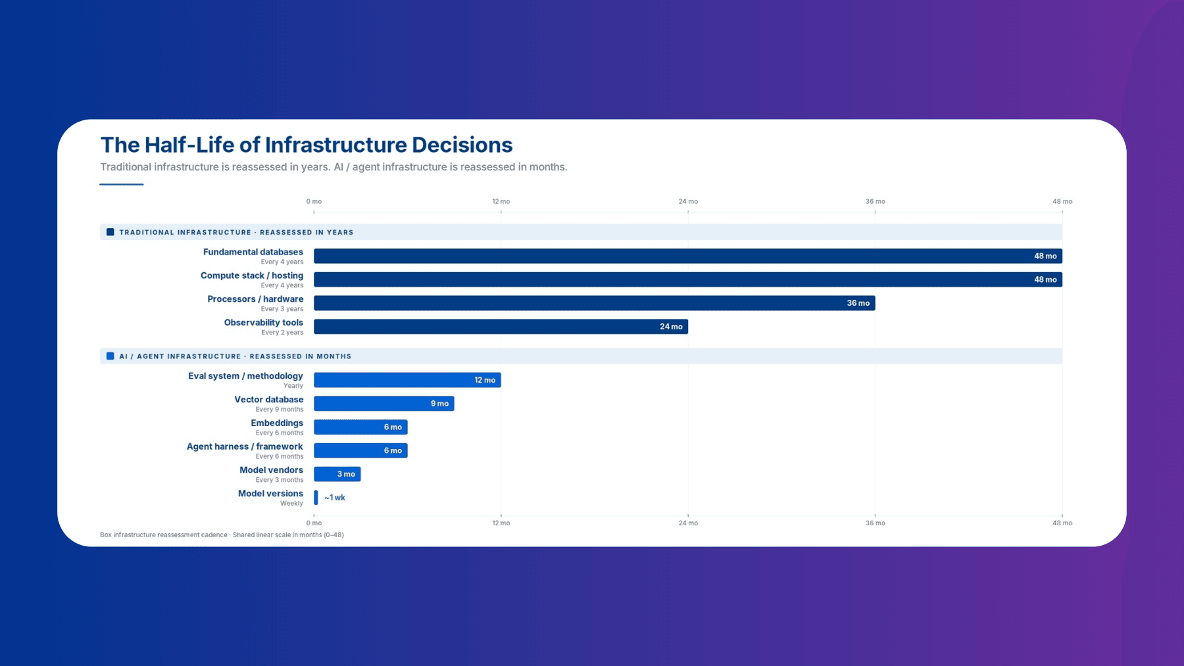Click "Every 9 months" under Vector database
This screenshot has width=1184, height=666.
pyautogui.click(x=280, y=410)
